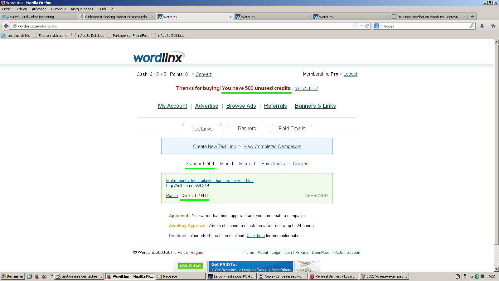Go to the Firefox home page icon
499x281 pixels.
coord(493,26)
